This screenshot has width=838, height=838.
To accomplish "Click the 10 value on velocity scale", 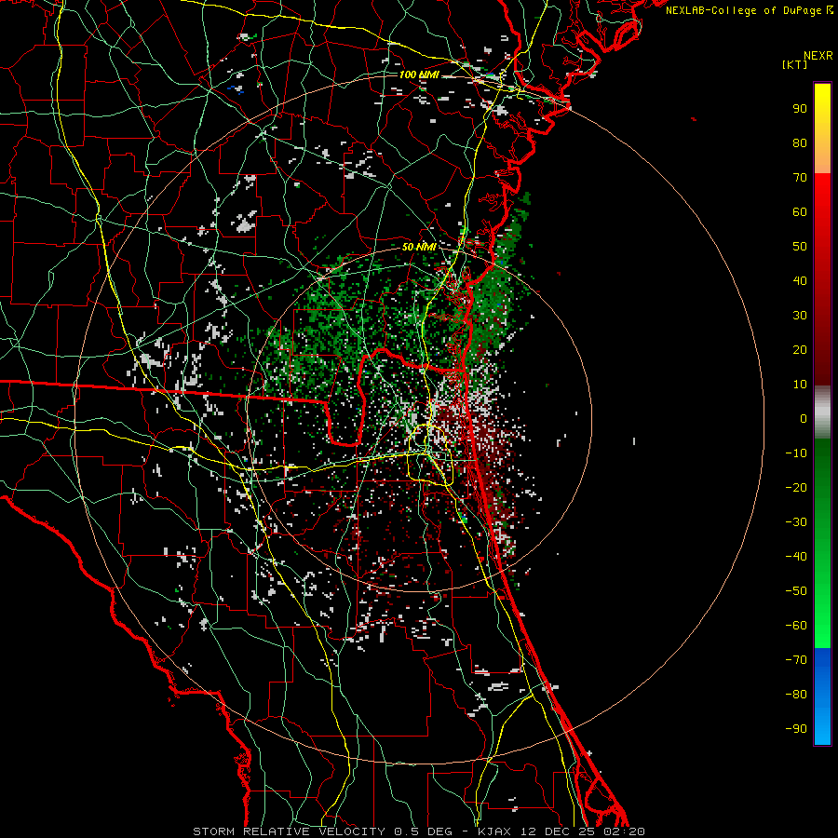I will tap(800, 385).
